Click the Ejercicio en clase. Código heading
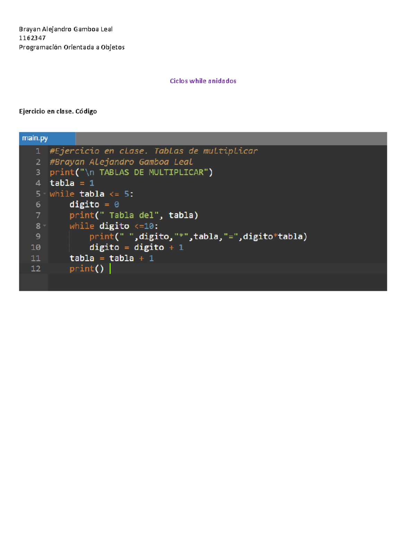This screenshot has height=538, width=416. (x=58, y=111)
